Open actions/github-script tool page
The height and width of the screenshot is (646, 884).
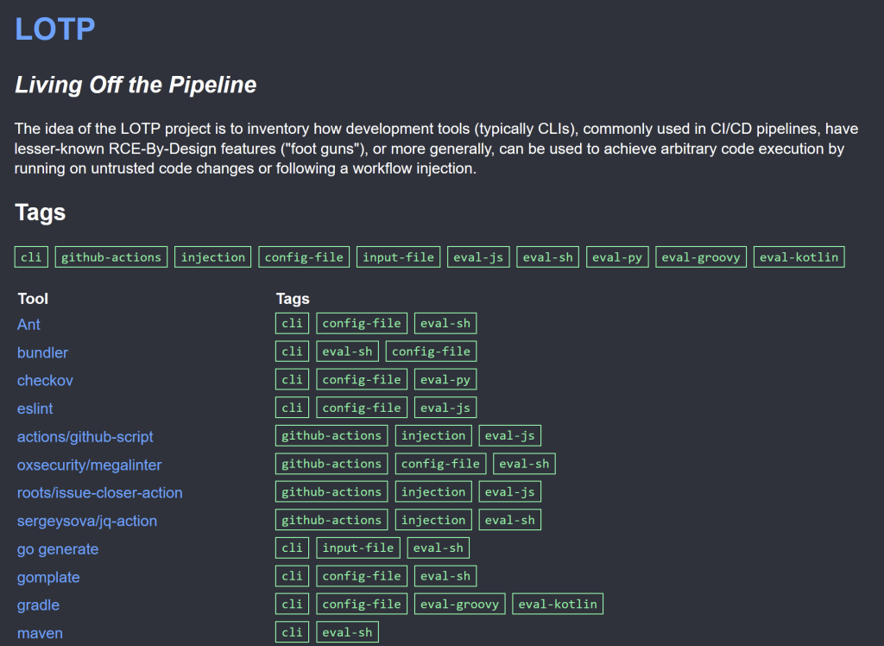[85, 437]
